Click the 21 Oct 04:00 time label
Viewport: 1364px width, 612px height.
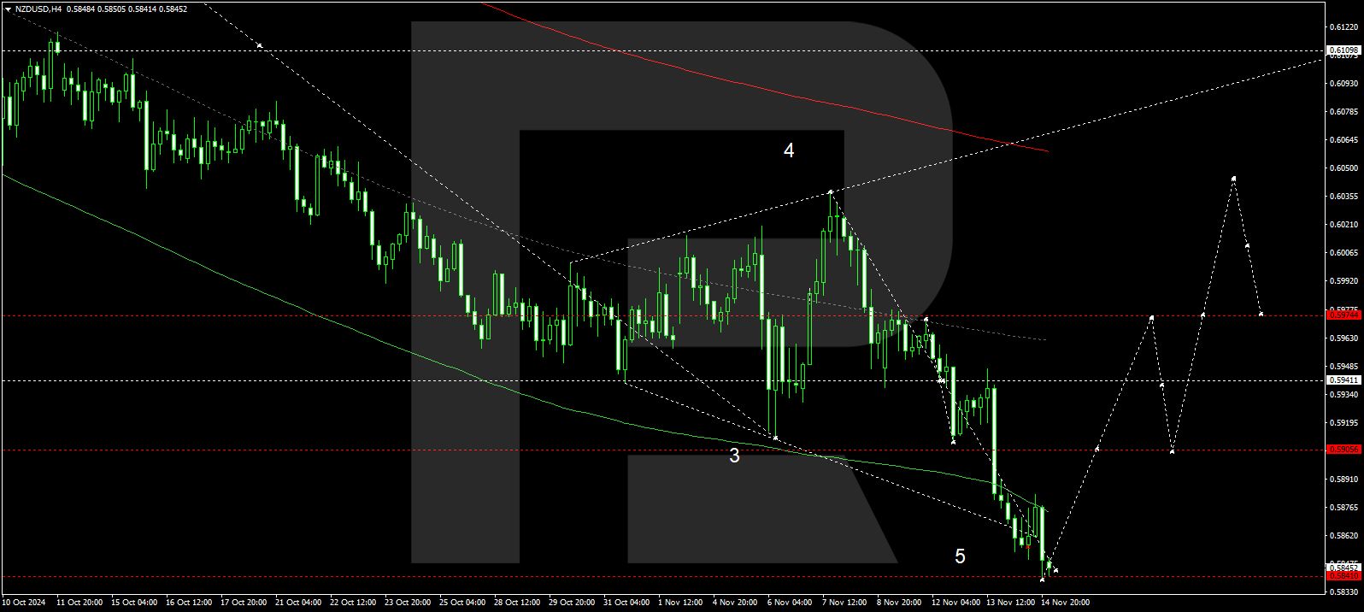coord(298,603)
